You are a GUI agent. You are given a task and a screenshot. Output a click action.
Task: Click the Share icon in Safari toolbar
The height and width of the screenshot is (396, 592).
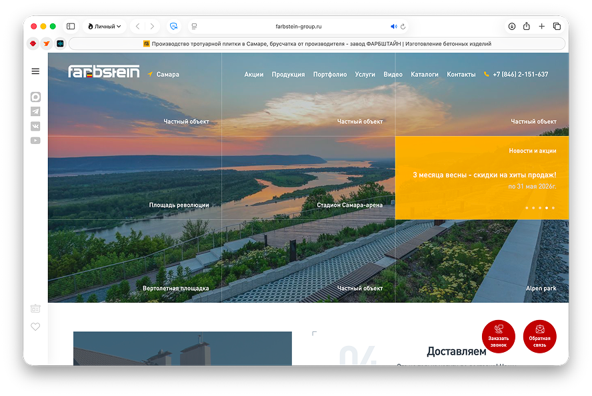[527, 27]
